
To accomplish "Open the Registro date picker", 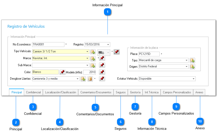I will [x=108, y=45].
